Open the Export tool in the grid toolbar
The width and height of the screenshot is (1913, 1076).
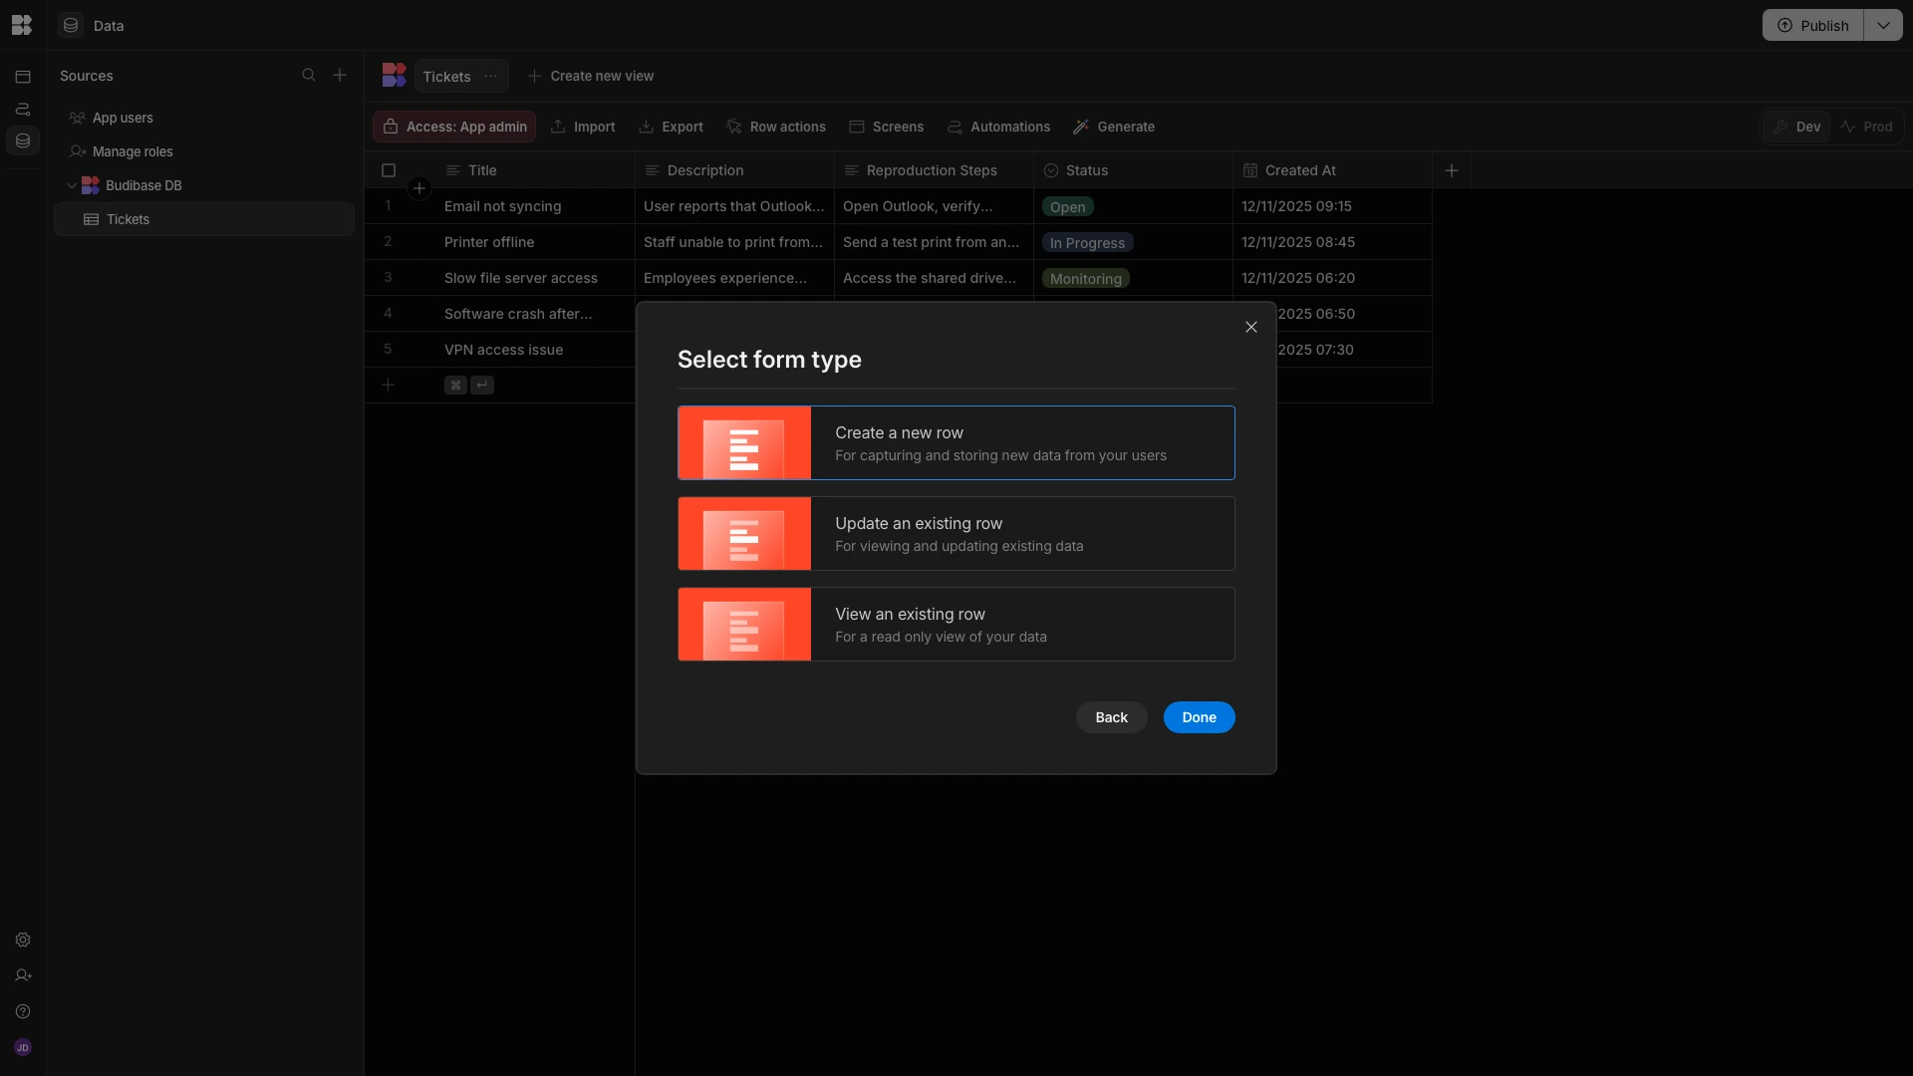[670, 127]
